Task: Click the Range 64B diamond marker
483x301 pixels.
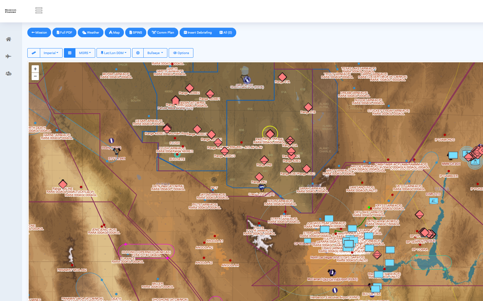Action: pyautogui.click(x=264, y=160)
